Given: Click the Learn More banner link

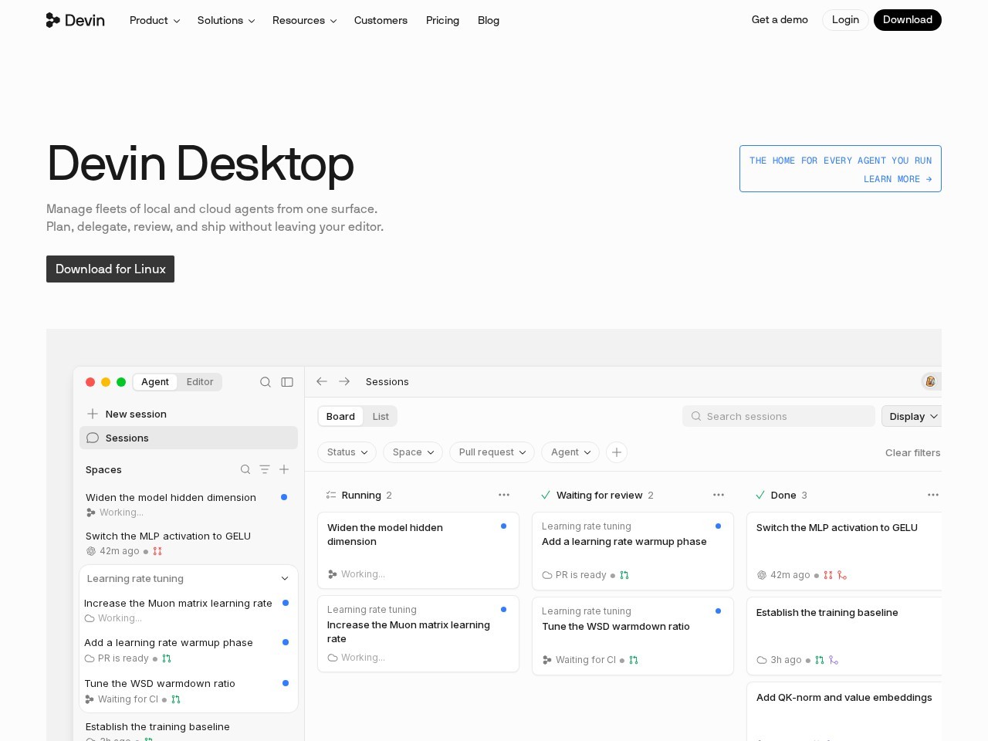Looking at the screenshot, I should pos(841,169).
